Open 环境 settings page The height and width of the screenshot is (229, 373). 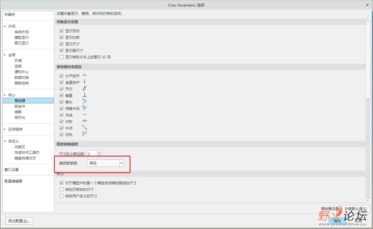tap(18, 61)
